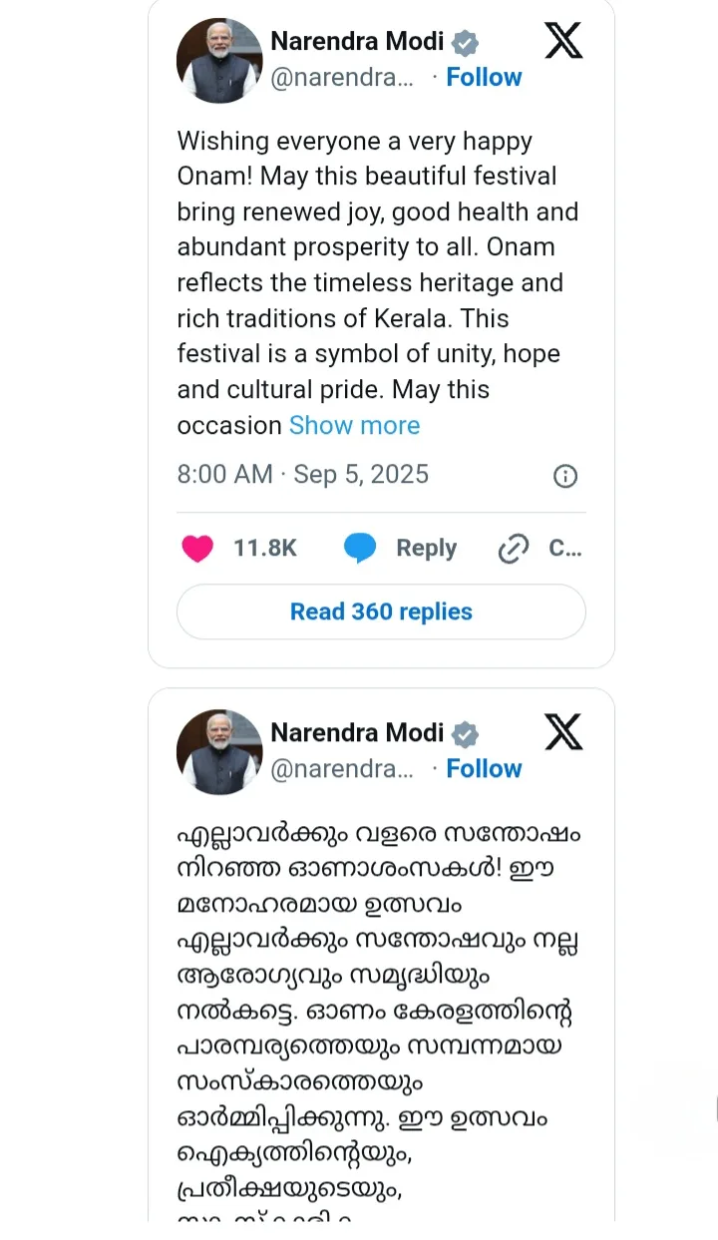Click the X logo on the Malayalam tweet

click(563, 732)
